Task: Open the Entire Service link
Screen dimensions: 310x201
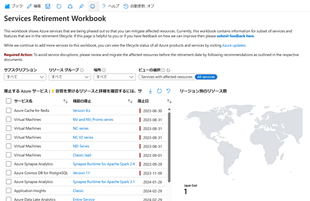Action: coord(84,199)
